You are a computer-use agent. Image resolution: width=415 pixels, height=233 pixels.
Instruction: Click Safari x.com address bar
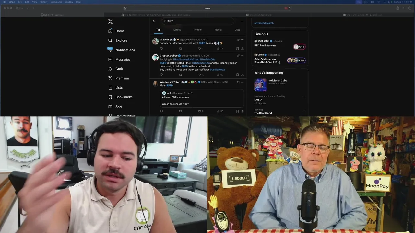(x=207, y=8)
